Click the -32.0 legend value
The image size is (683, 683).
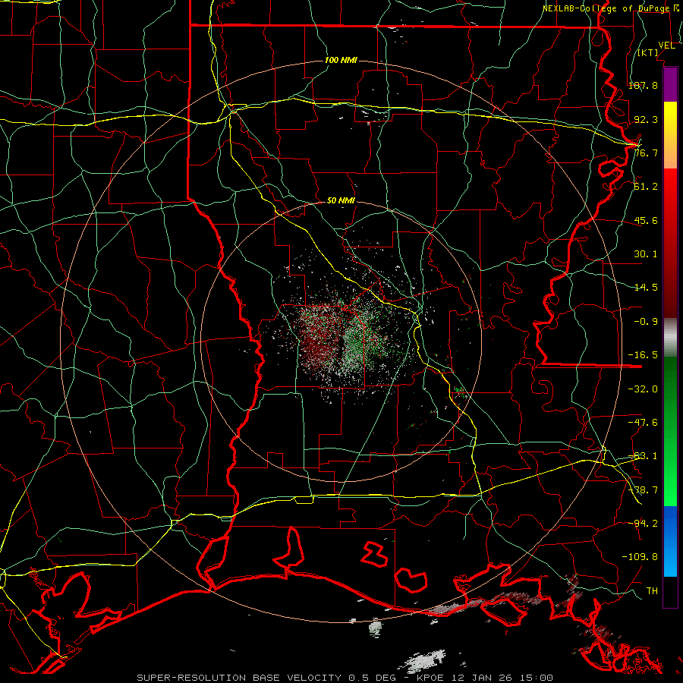[x=643, y=389]
